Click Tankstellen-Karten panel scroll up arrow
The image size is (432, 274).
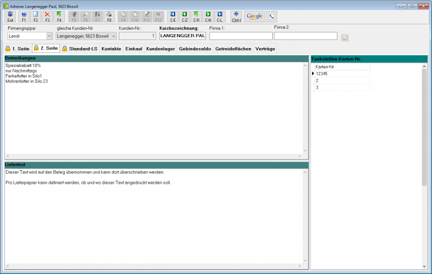click(x=424, y=66)
